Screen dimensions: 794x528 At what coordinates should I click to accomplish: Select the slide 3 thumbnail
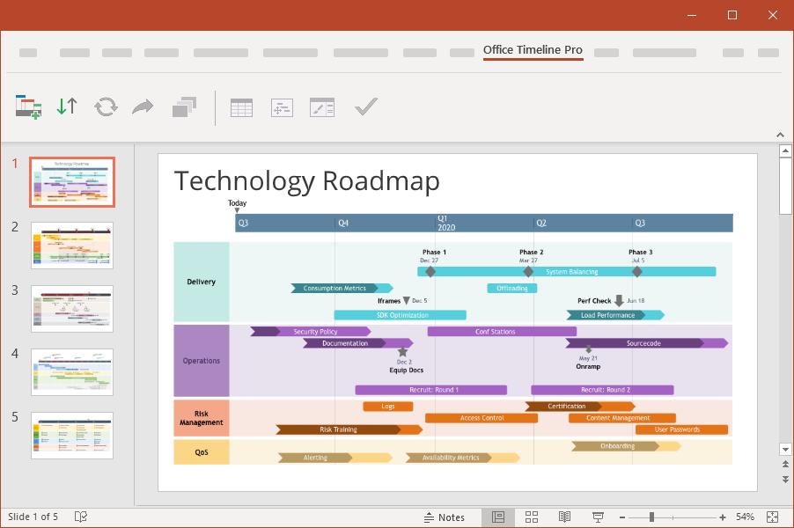[x=72, y=309]
